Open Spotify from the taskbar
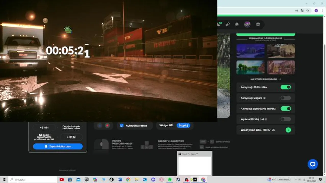Image resolution: width=326 pixels, height=183 pixels. pyautogui.click(x=170, y=180)
